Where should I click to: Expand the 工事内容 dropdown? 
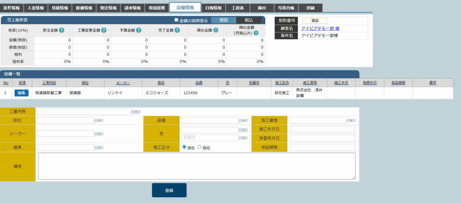136,112
